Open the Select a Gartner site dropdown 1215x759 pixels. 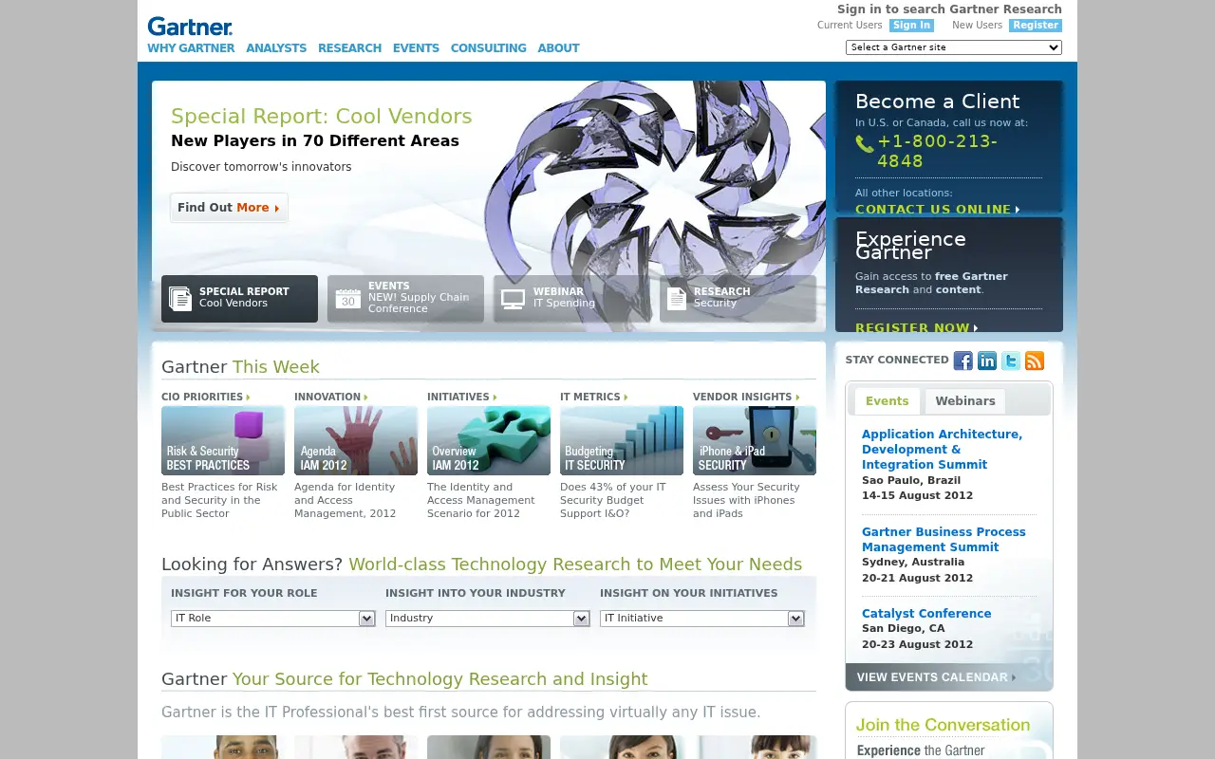[954, 47]
